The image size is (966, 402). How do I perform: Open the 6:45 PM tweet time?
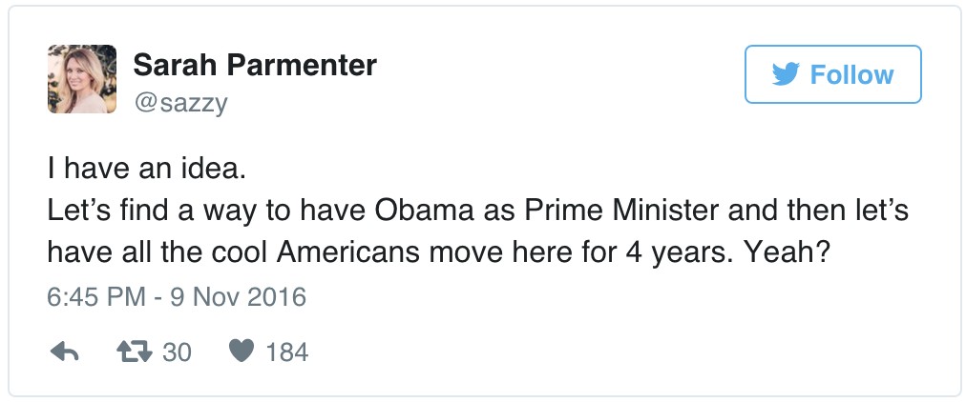(94, 296)
